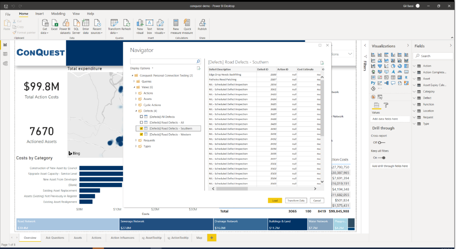
Task: Uncheck [Defects] Road Defects - Southern
Action: click(x=141, y=128)
